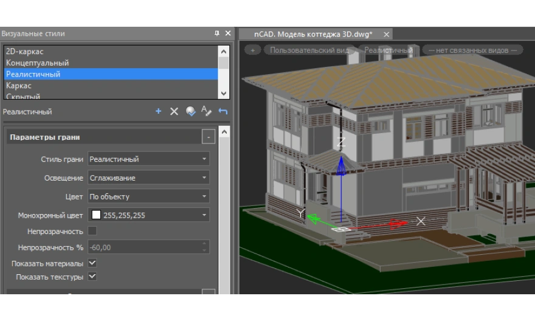Close the Визуальные стили panel

(x=228, y=33)
